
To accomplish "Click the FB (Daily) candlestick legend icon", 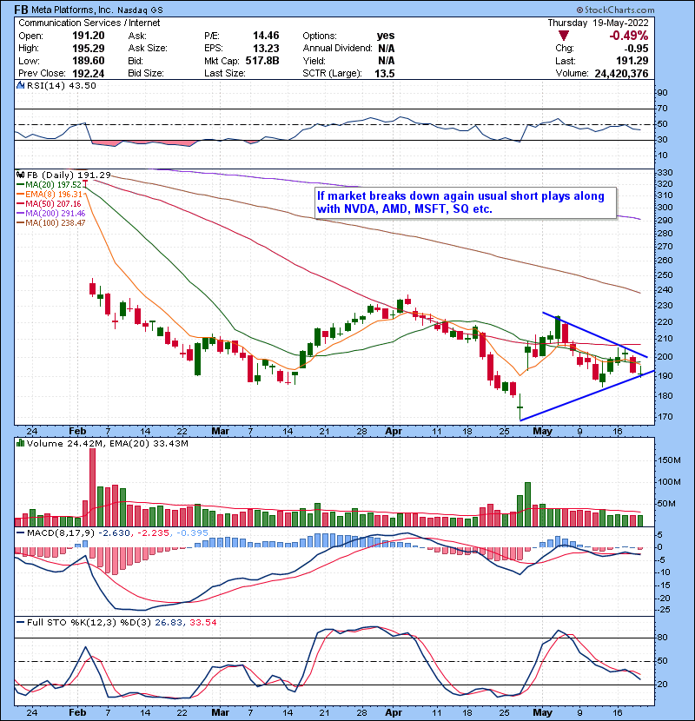I will coord(20,175).
